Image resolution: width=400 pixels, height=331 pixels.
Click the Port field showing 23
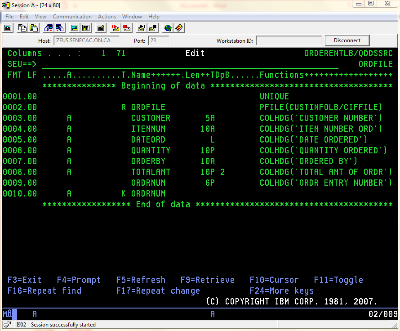(x=158, y=40)
